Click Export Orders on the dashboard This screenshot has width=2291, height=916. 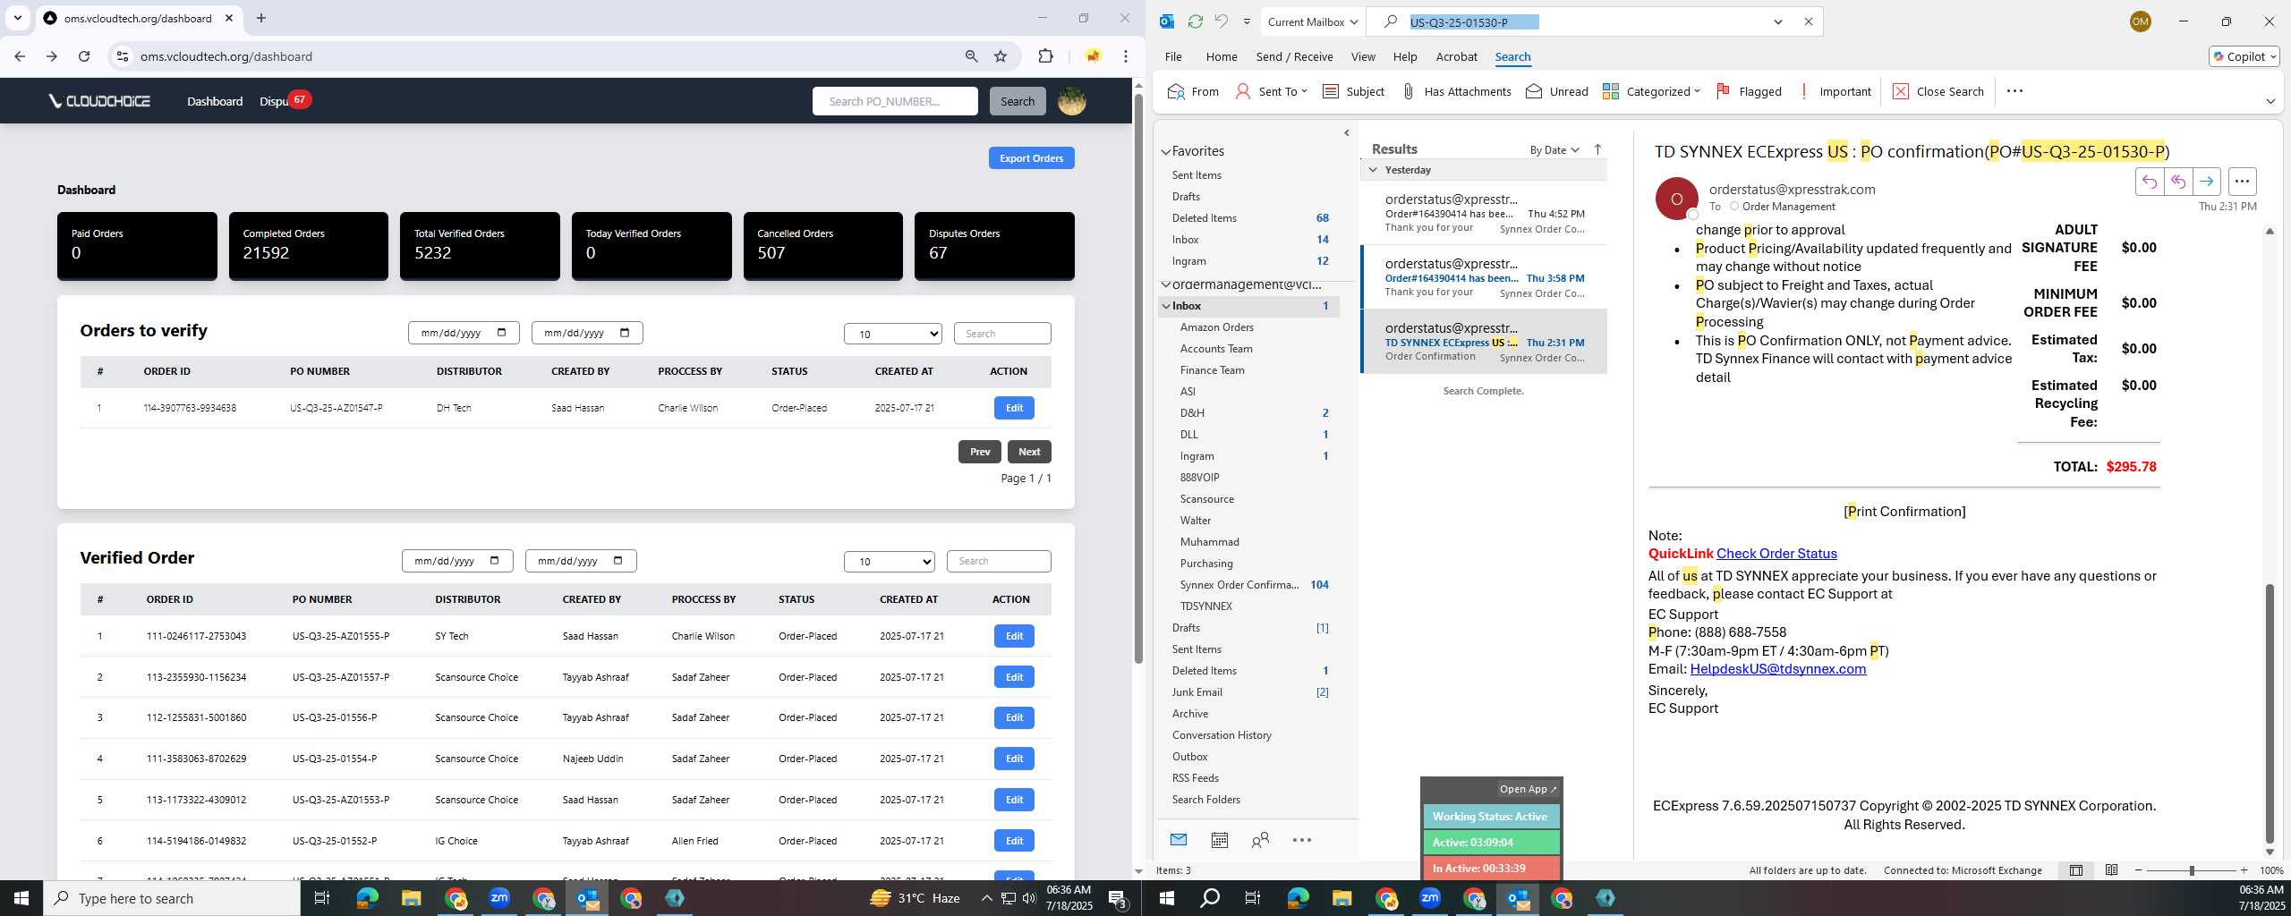point(1031,158)
